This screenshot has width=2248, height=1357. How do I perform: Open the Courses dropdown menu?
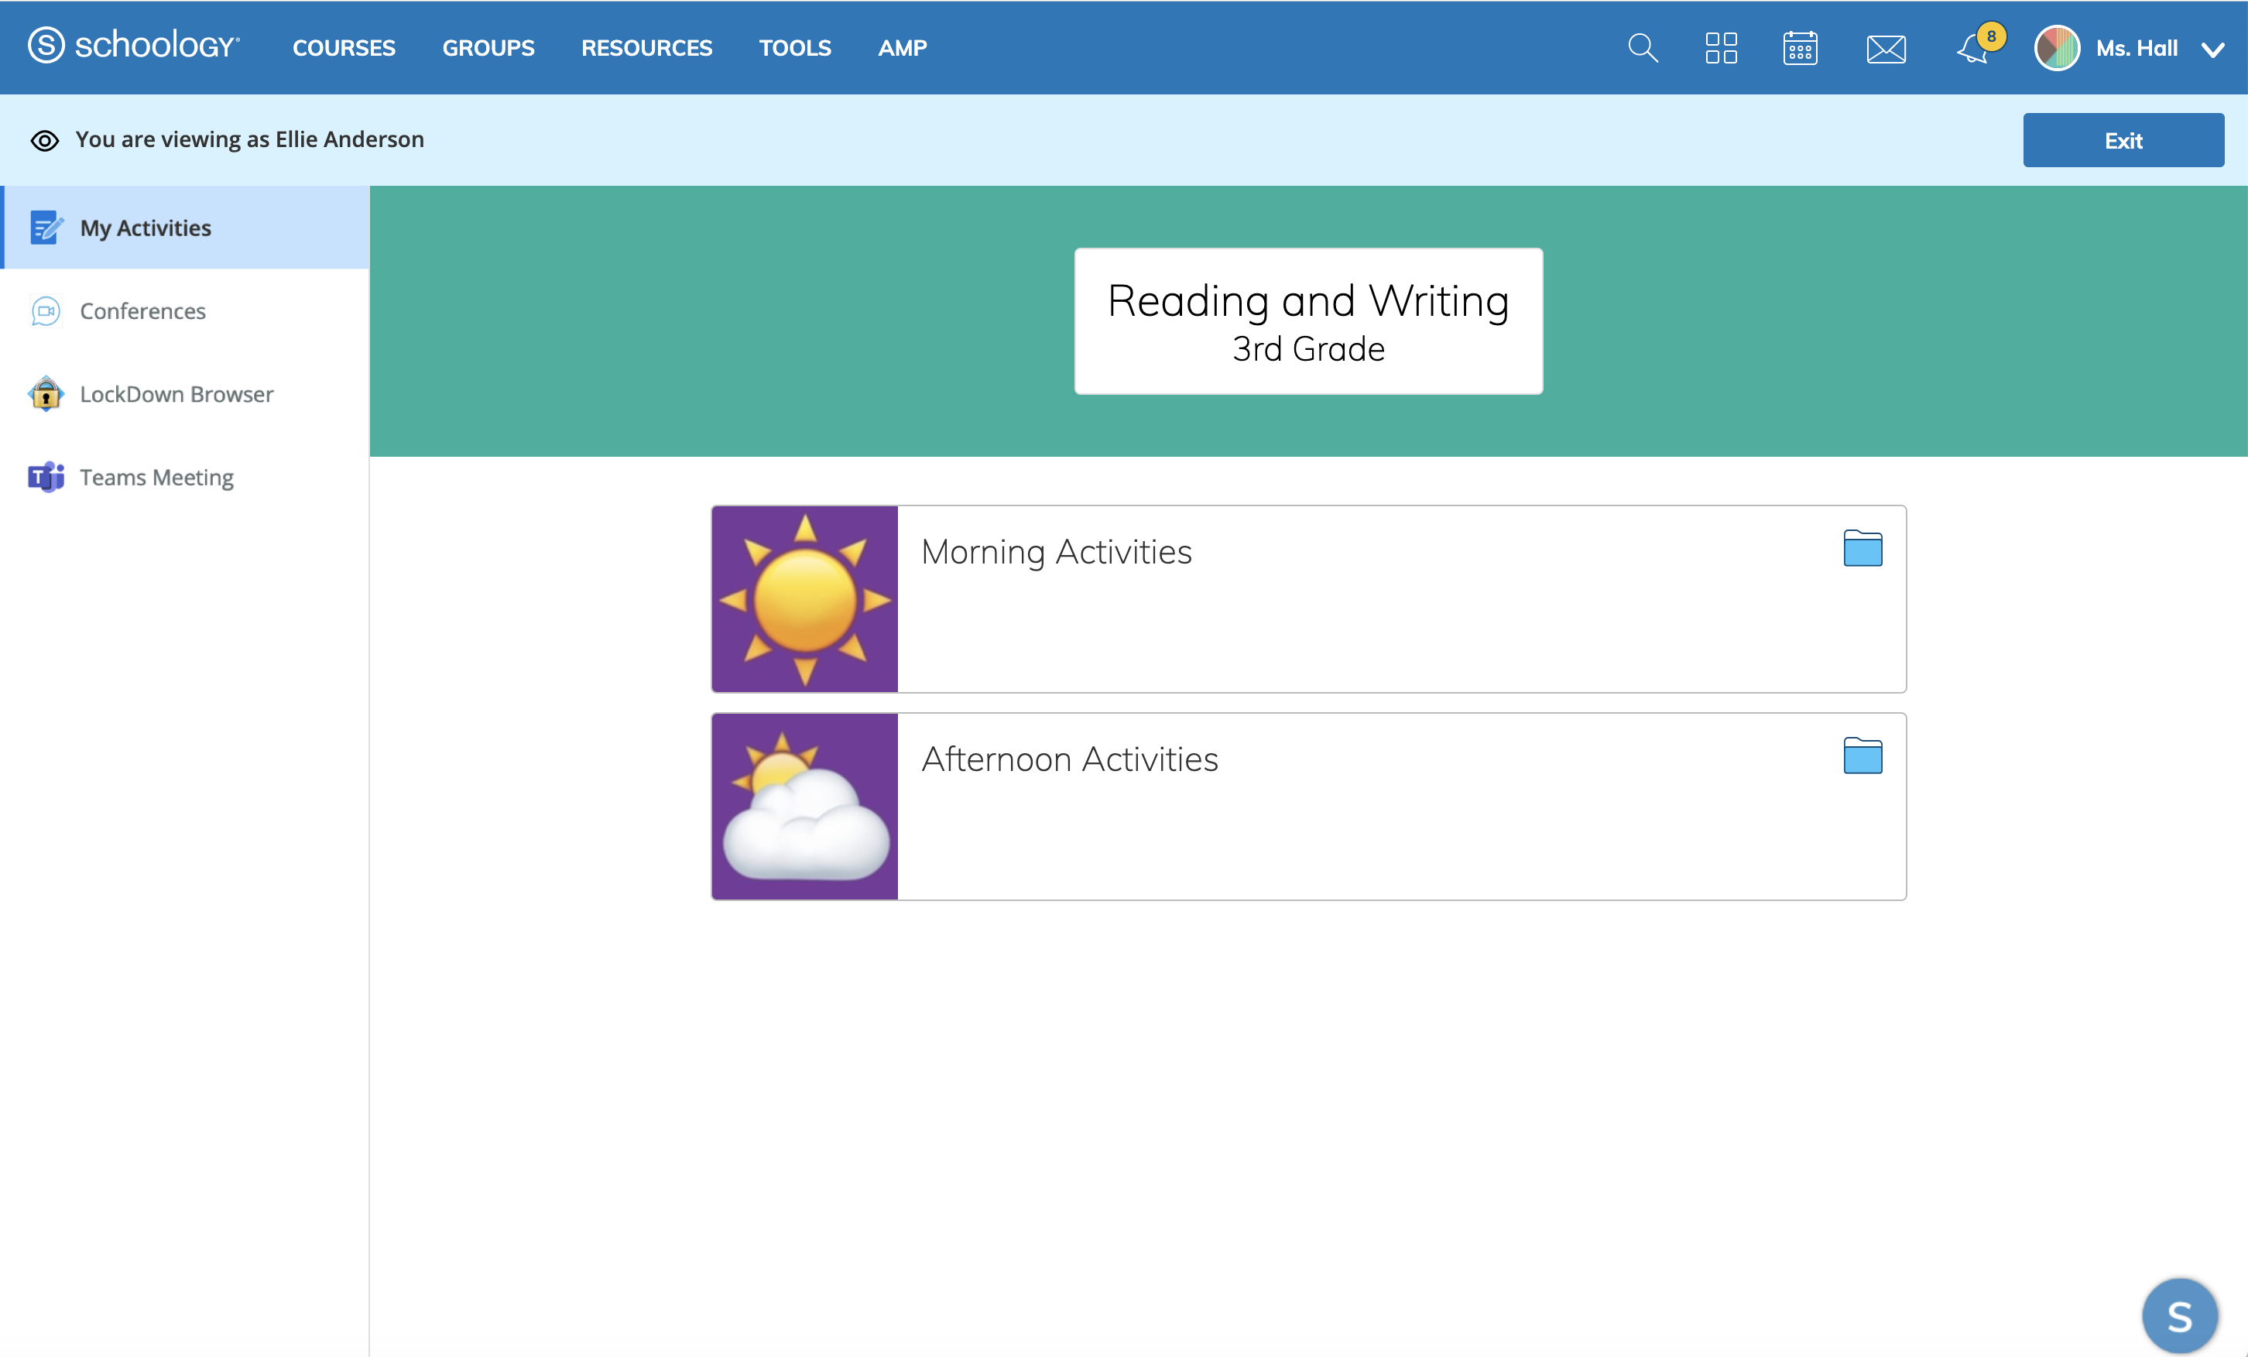[x=344, y=47]
